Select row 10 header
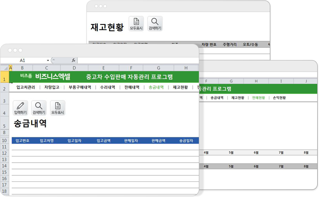The height and width of the screenshot is (197, 319). (4, 140)
